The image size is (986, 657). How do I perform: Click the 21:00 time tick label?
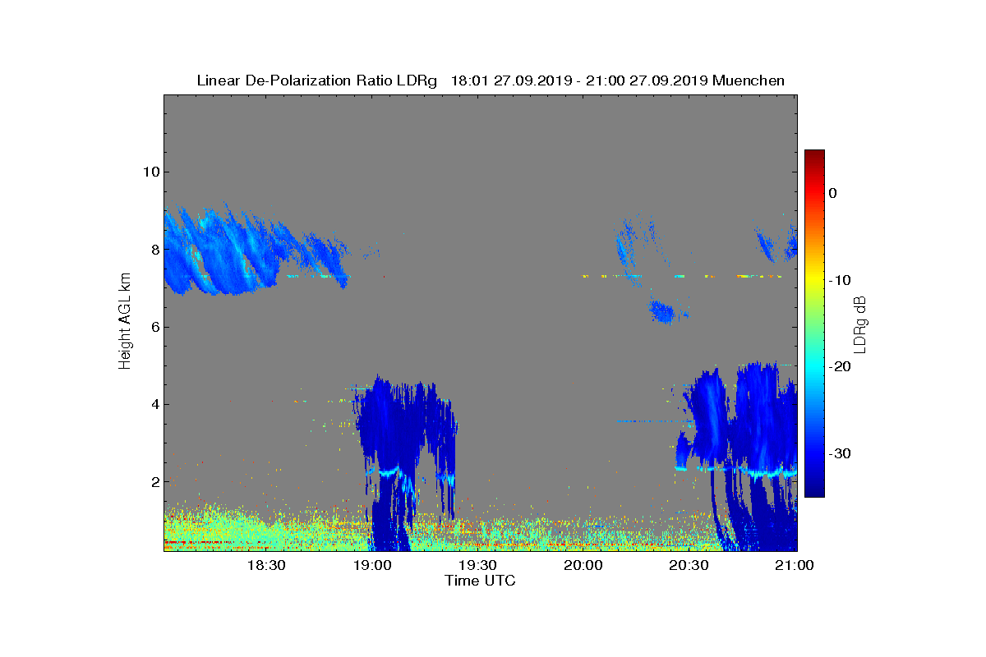(x=795, y=565)
